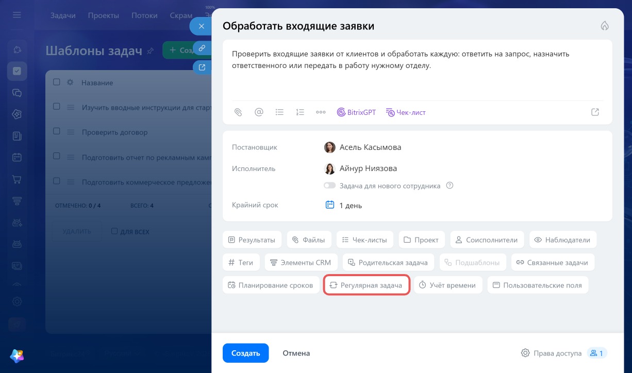Viewport: 632px width, 373px height.
Task: Open the 'Потоки' tab
Action: click(144, 15)
